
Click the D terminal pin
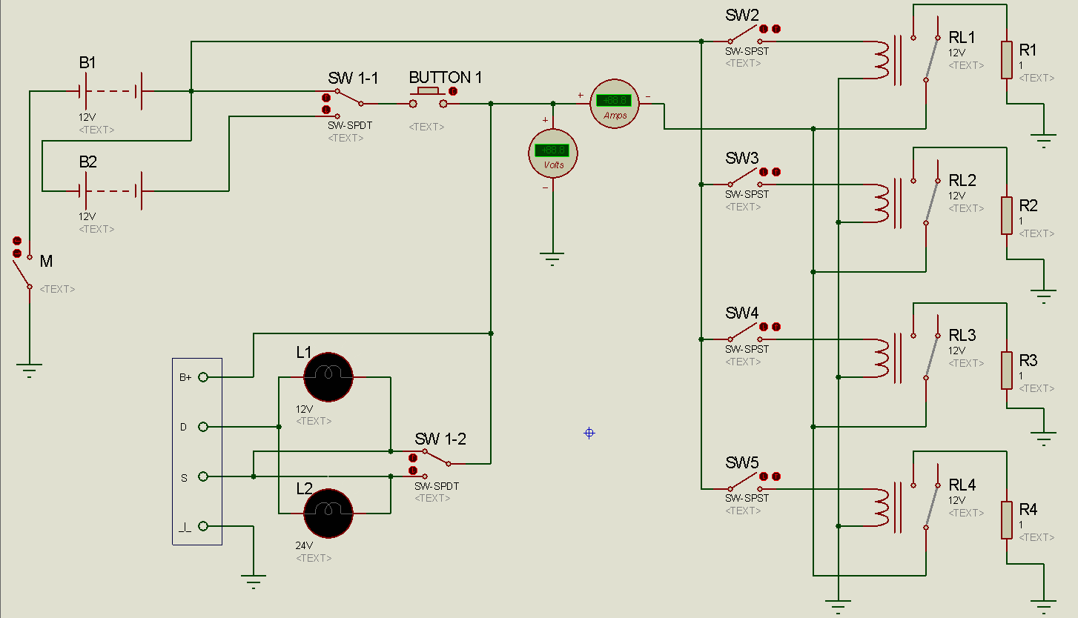203,427
